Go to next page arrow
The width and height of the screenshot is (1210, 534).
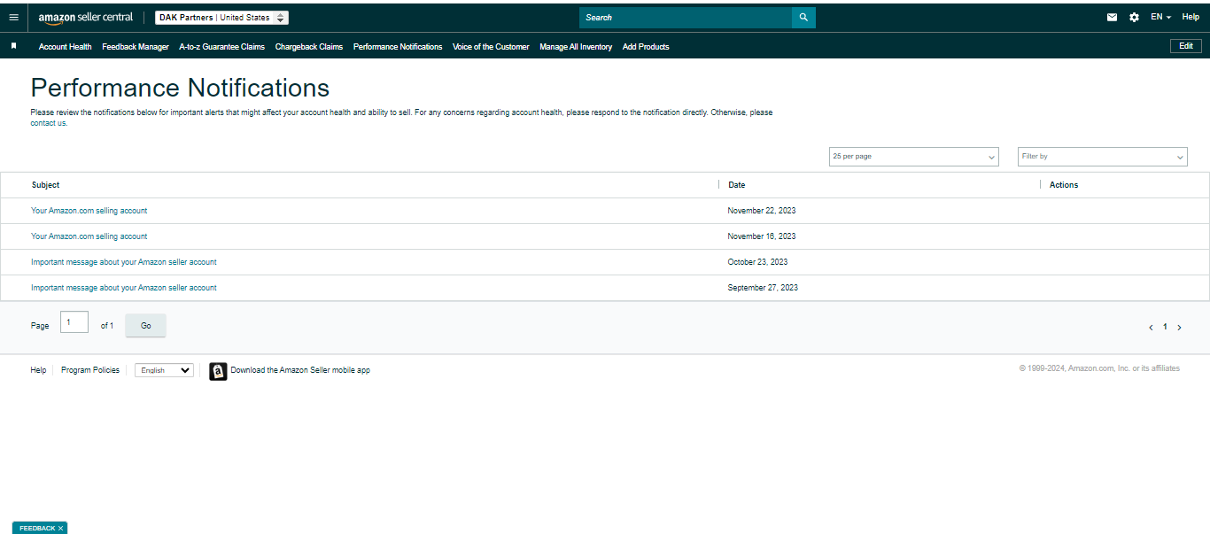[1179, 328]
